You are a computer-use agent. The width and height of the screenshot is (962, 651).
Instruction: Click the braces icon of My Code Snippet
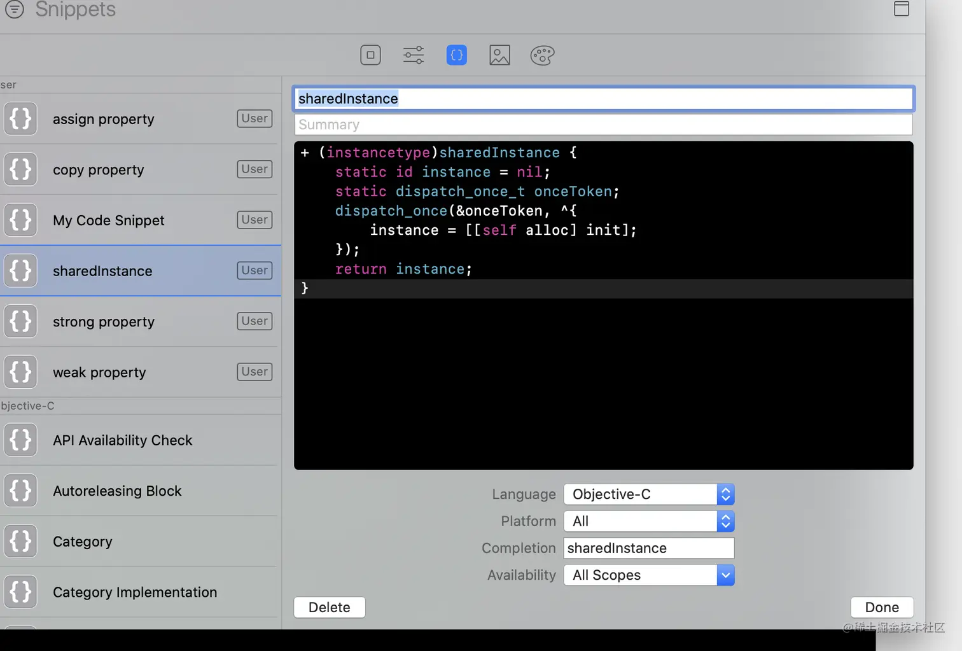(x=20, y=220)
